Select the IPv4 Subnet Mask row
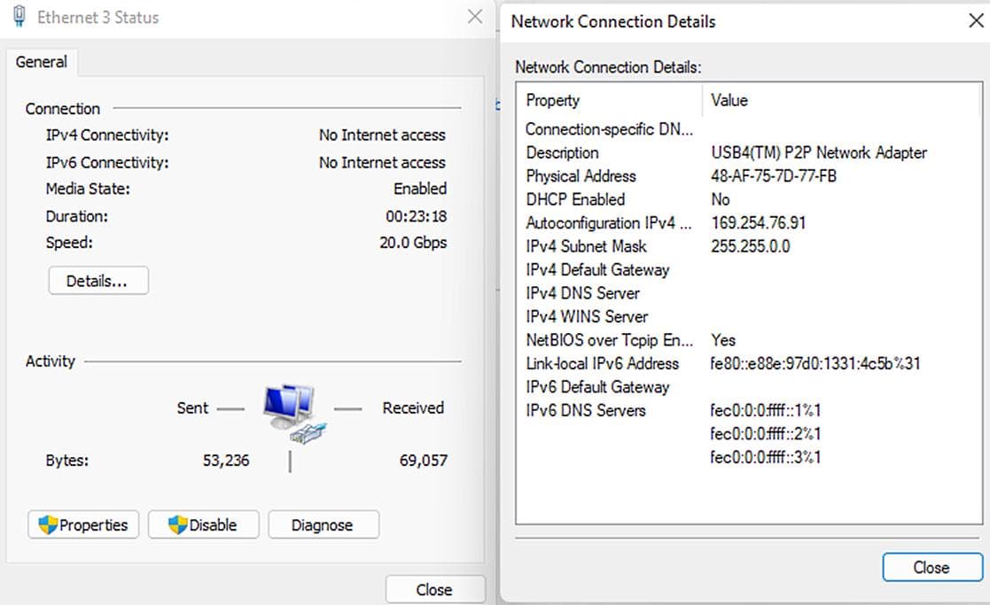 point(749,246)
